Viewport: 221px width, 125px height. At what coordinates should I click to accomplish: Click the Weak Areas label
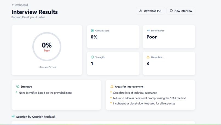click(157, 57)
